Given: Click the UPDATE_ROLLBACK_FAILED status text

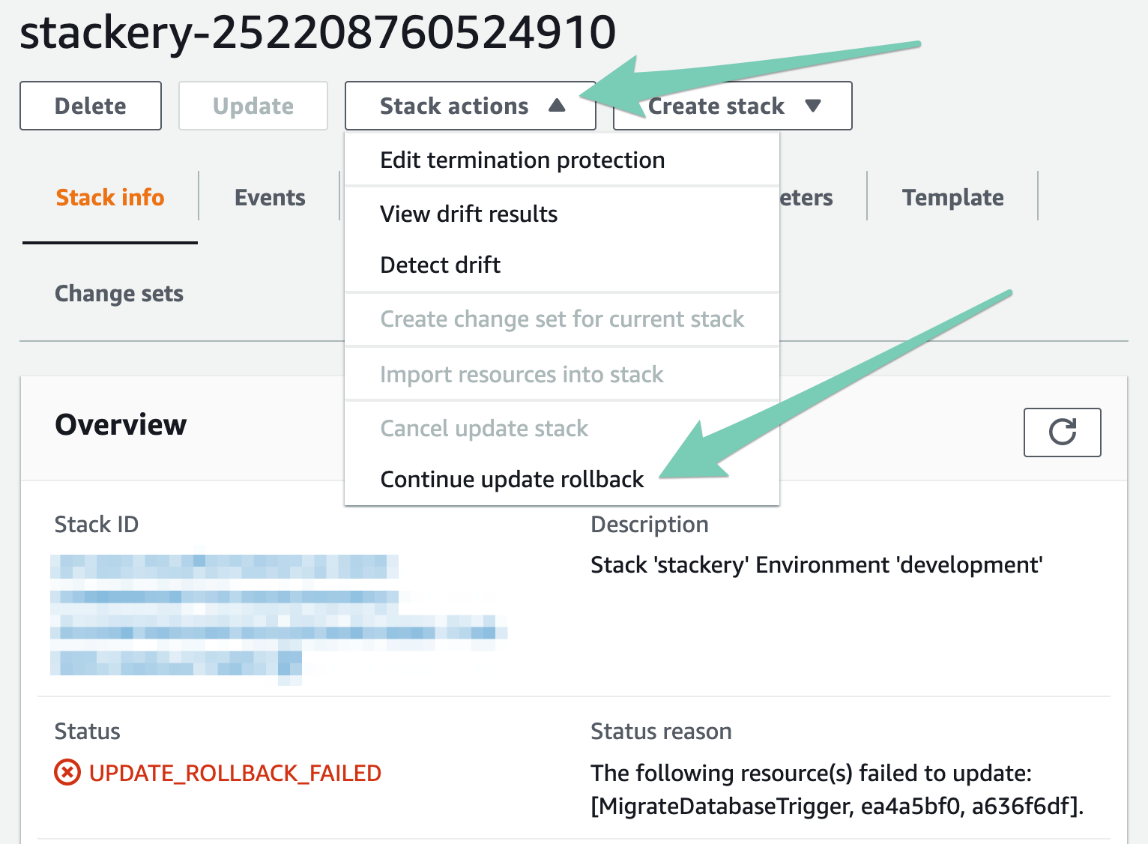Looking at the screenshot, I should click(x=235, y=773).
